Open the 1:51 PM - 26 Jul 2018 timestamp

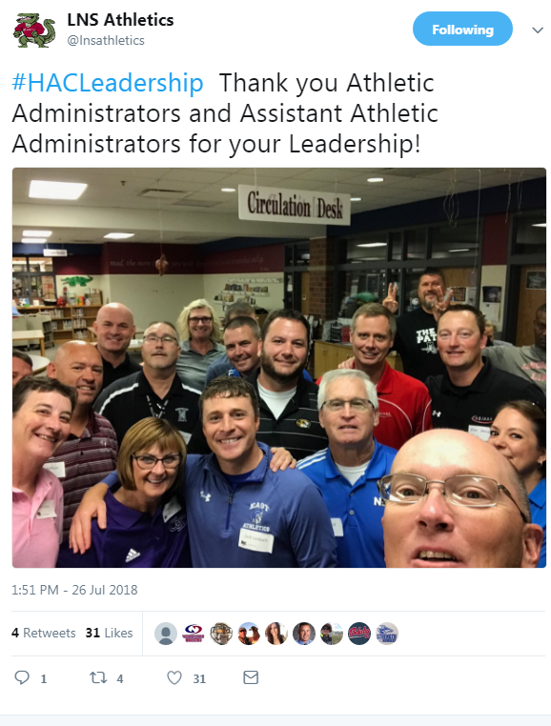coord(74,590)
